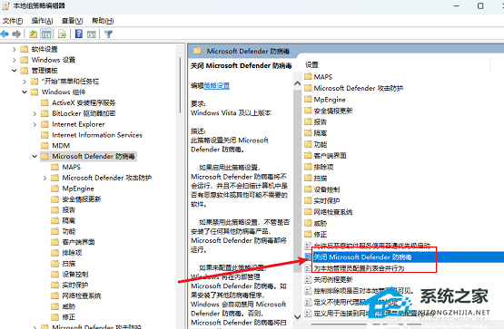Click folder icon of 客户端界面 in settings list
The image size is (504, 329).
[308, 156]
